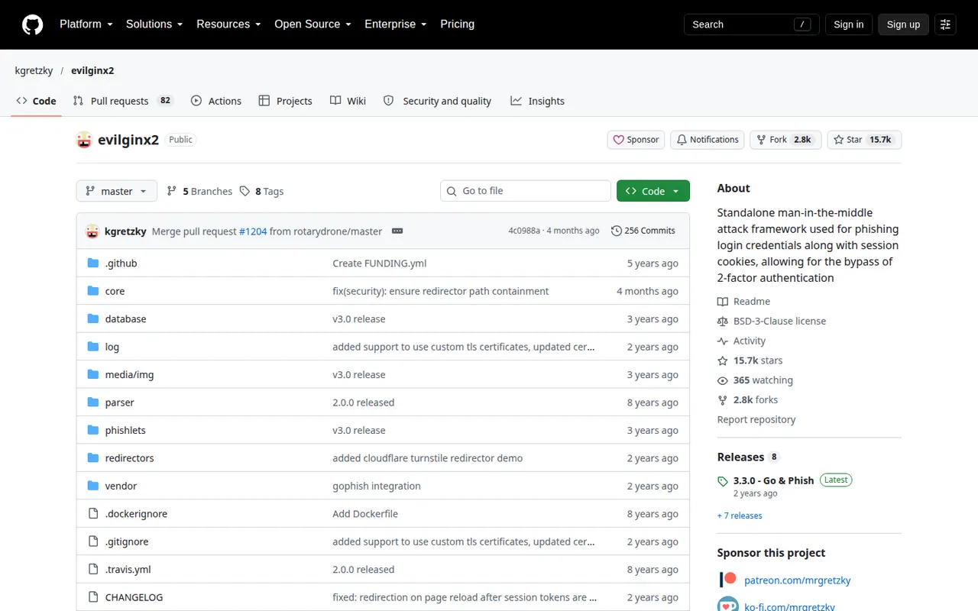Image resolution: width=978 pixels, height=611 pixels.
Task: Switch to the Wiki tab
Action: [348, 101]
